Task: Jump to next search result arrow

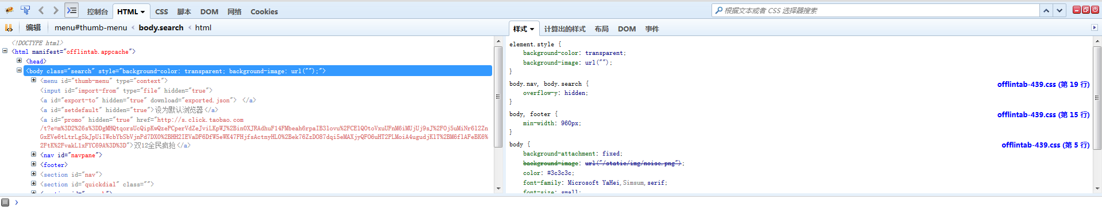Action: (x=1060, y=10)
